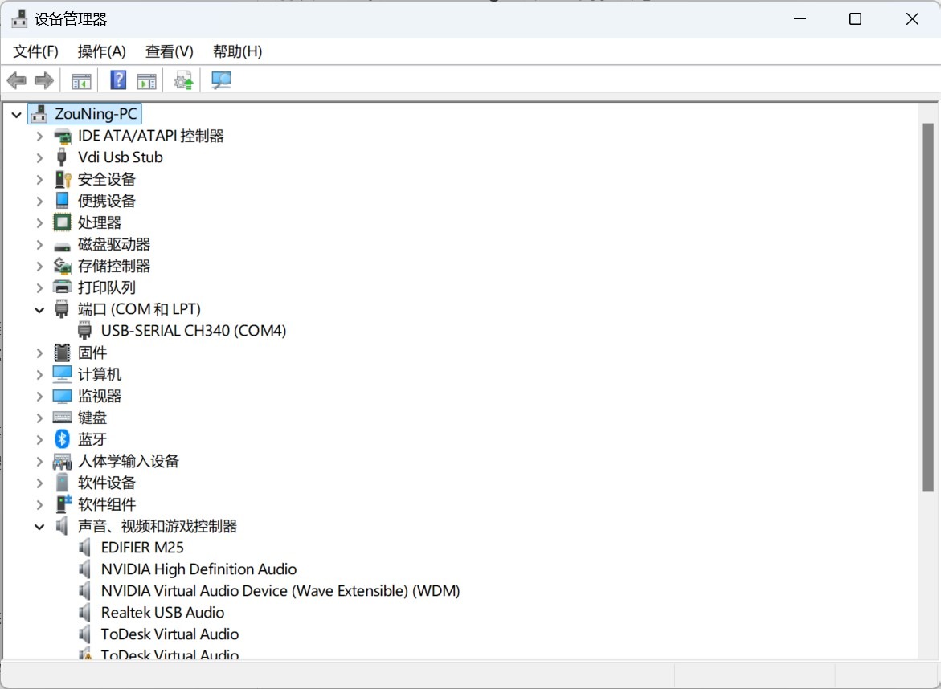Click the 键盘 keyboard icon
Viewport: 941px width, 689px height.
pyautogui.click(x=63, y=418)
